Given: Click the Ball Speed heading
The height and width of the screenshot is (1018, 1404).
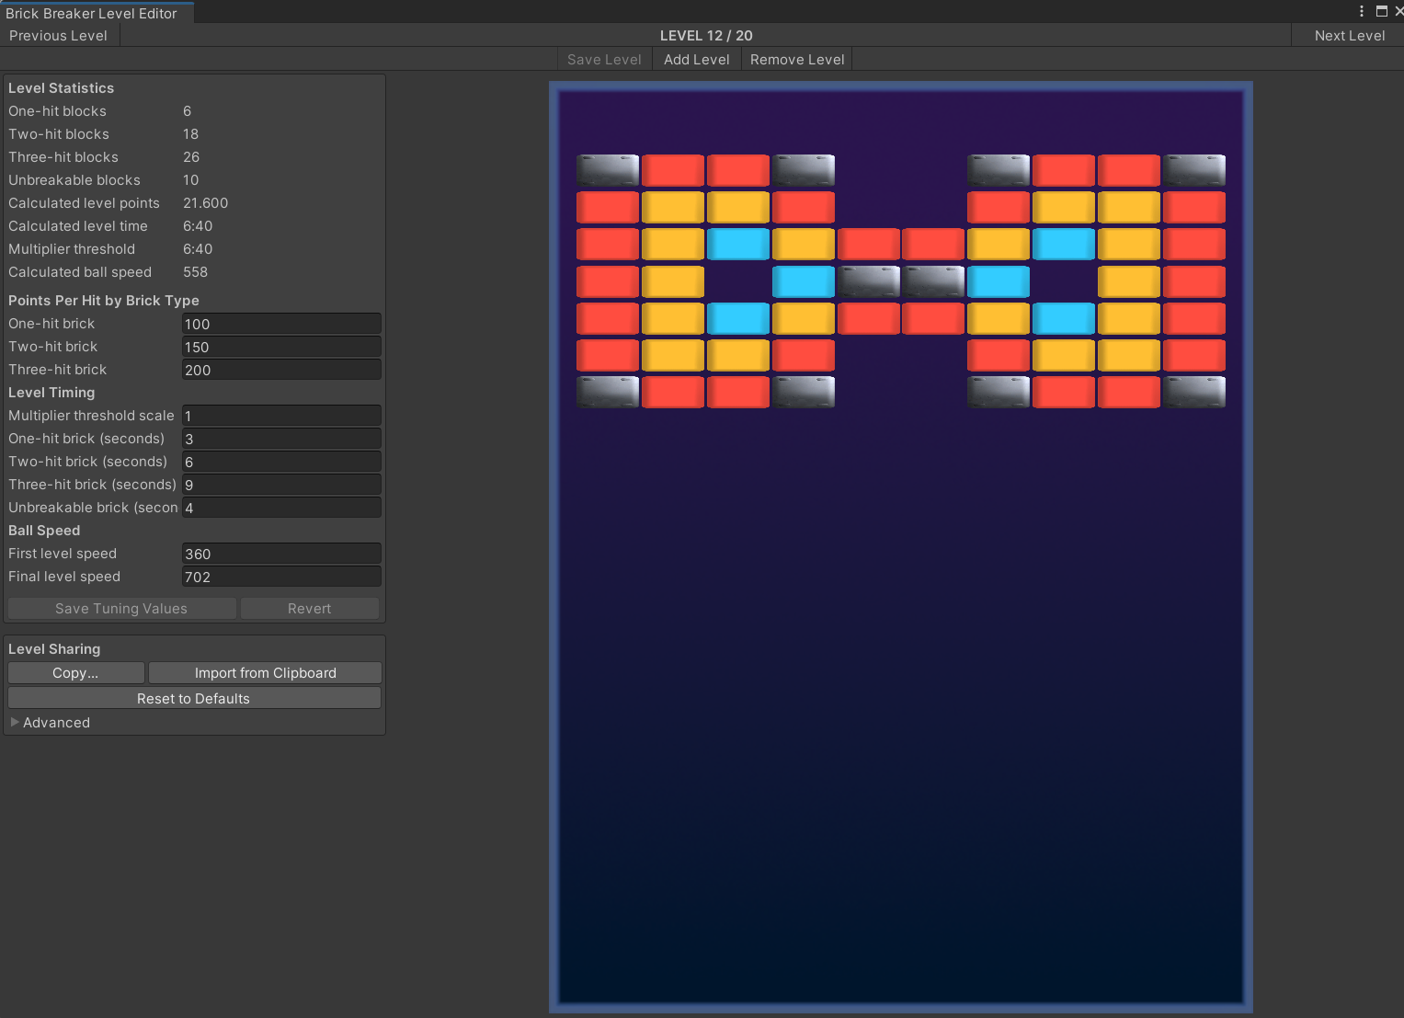Looking at the screenshot, I should tap(44, 531).
